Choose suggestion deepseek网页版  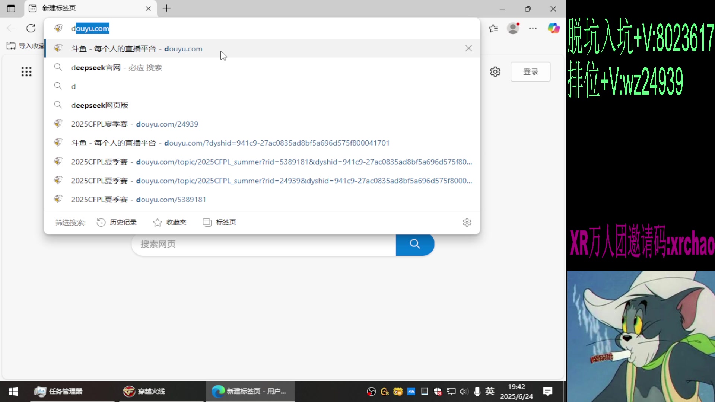(262, 105)
